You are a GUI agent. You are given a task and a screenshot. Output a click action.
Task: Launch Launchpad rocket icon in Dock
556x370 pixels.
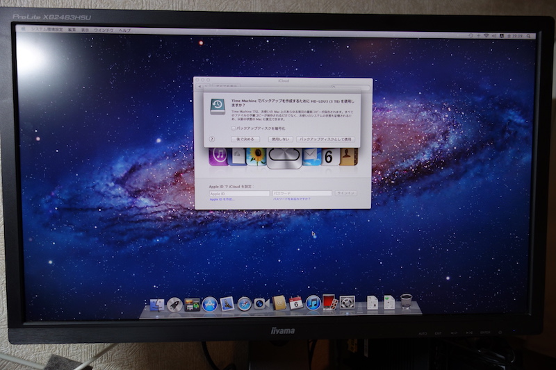tap(174, 305)
